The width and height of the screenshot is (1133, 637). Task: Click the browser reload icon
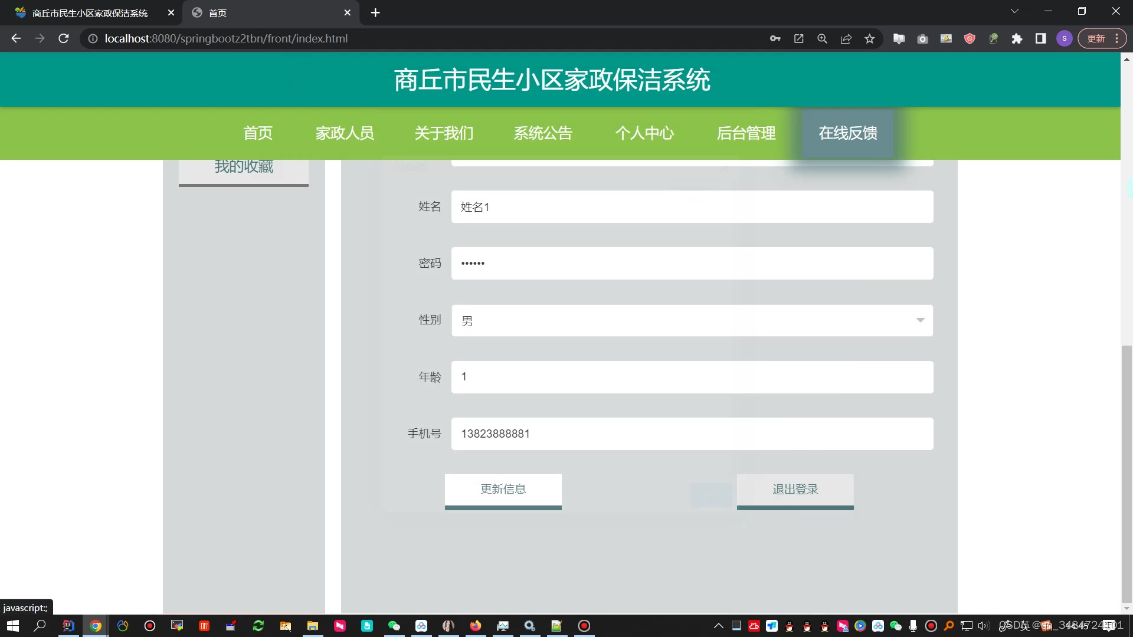click(x=64, y=38)
